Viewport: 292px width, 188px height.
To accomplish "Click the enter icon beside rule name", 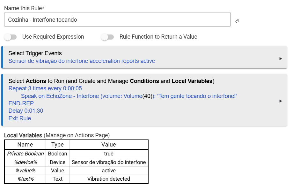I will click(237, 21).
